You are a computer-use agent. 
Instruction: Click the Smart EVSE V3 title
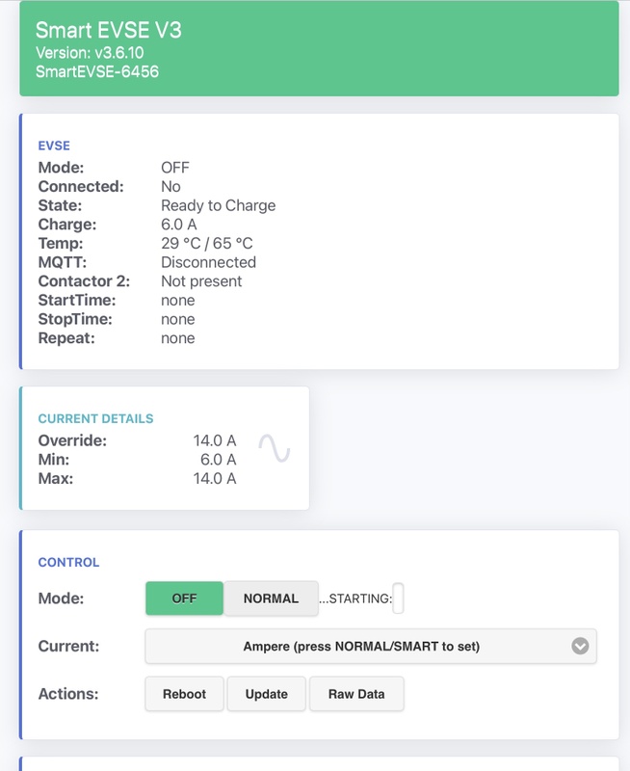coord(109,30)
